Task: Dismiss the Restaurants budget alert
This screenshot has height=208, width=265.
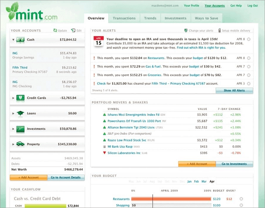Action: (249, 58)
